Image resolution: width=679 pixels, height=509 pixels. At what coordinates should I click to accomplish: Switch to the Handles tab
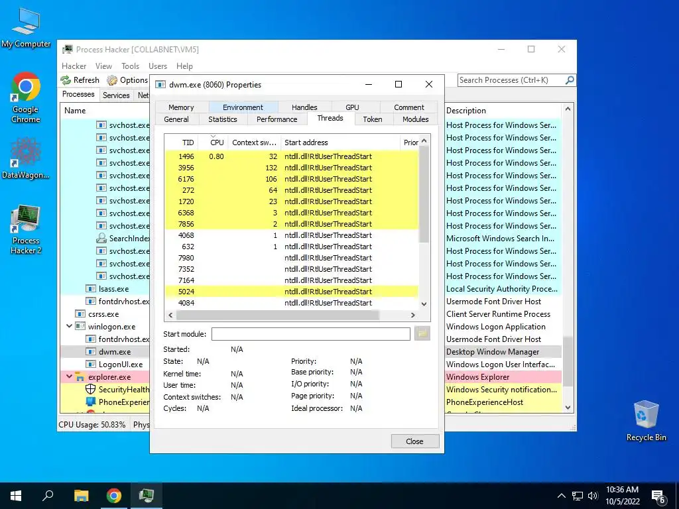304,107
